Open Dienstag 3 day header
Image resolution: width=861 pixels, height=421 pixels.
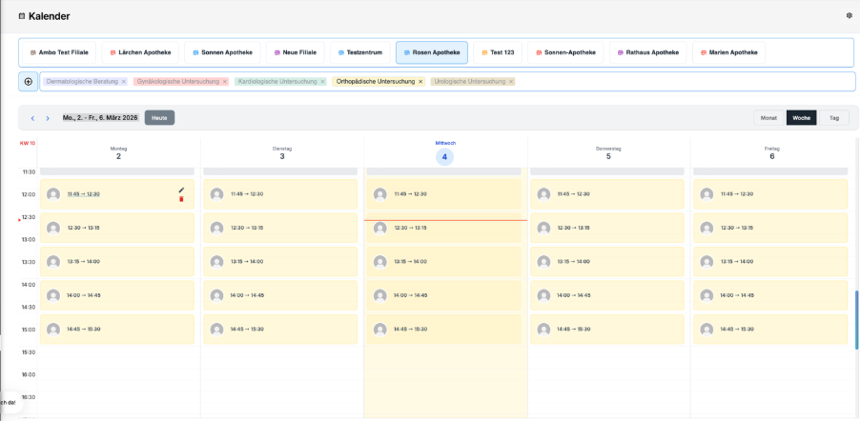click(x=281, y=153)
